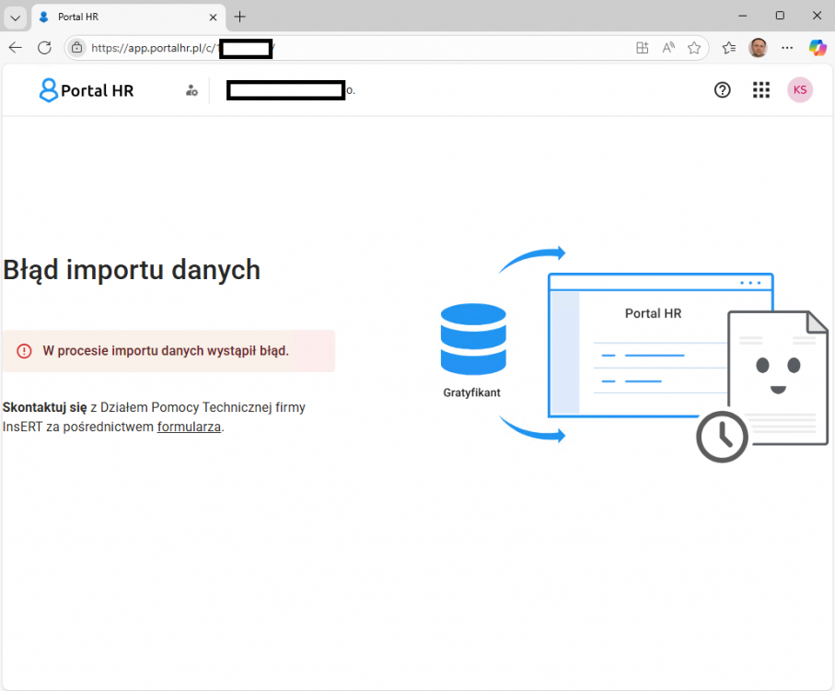Open the apps grid menu
The image size is (835, 691).
(761, 90)
